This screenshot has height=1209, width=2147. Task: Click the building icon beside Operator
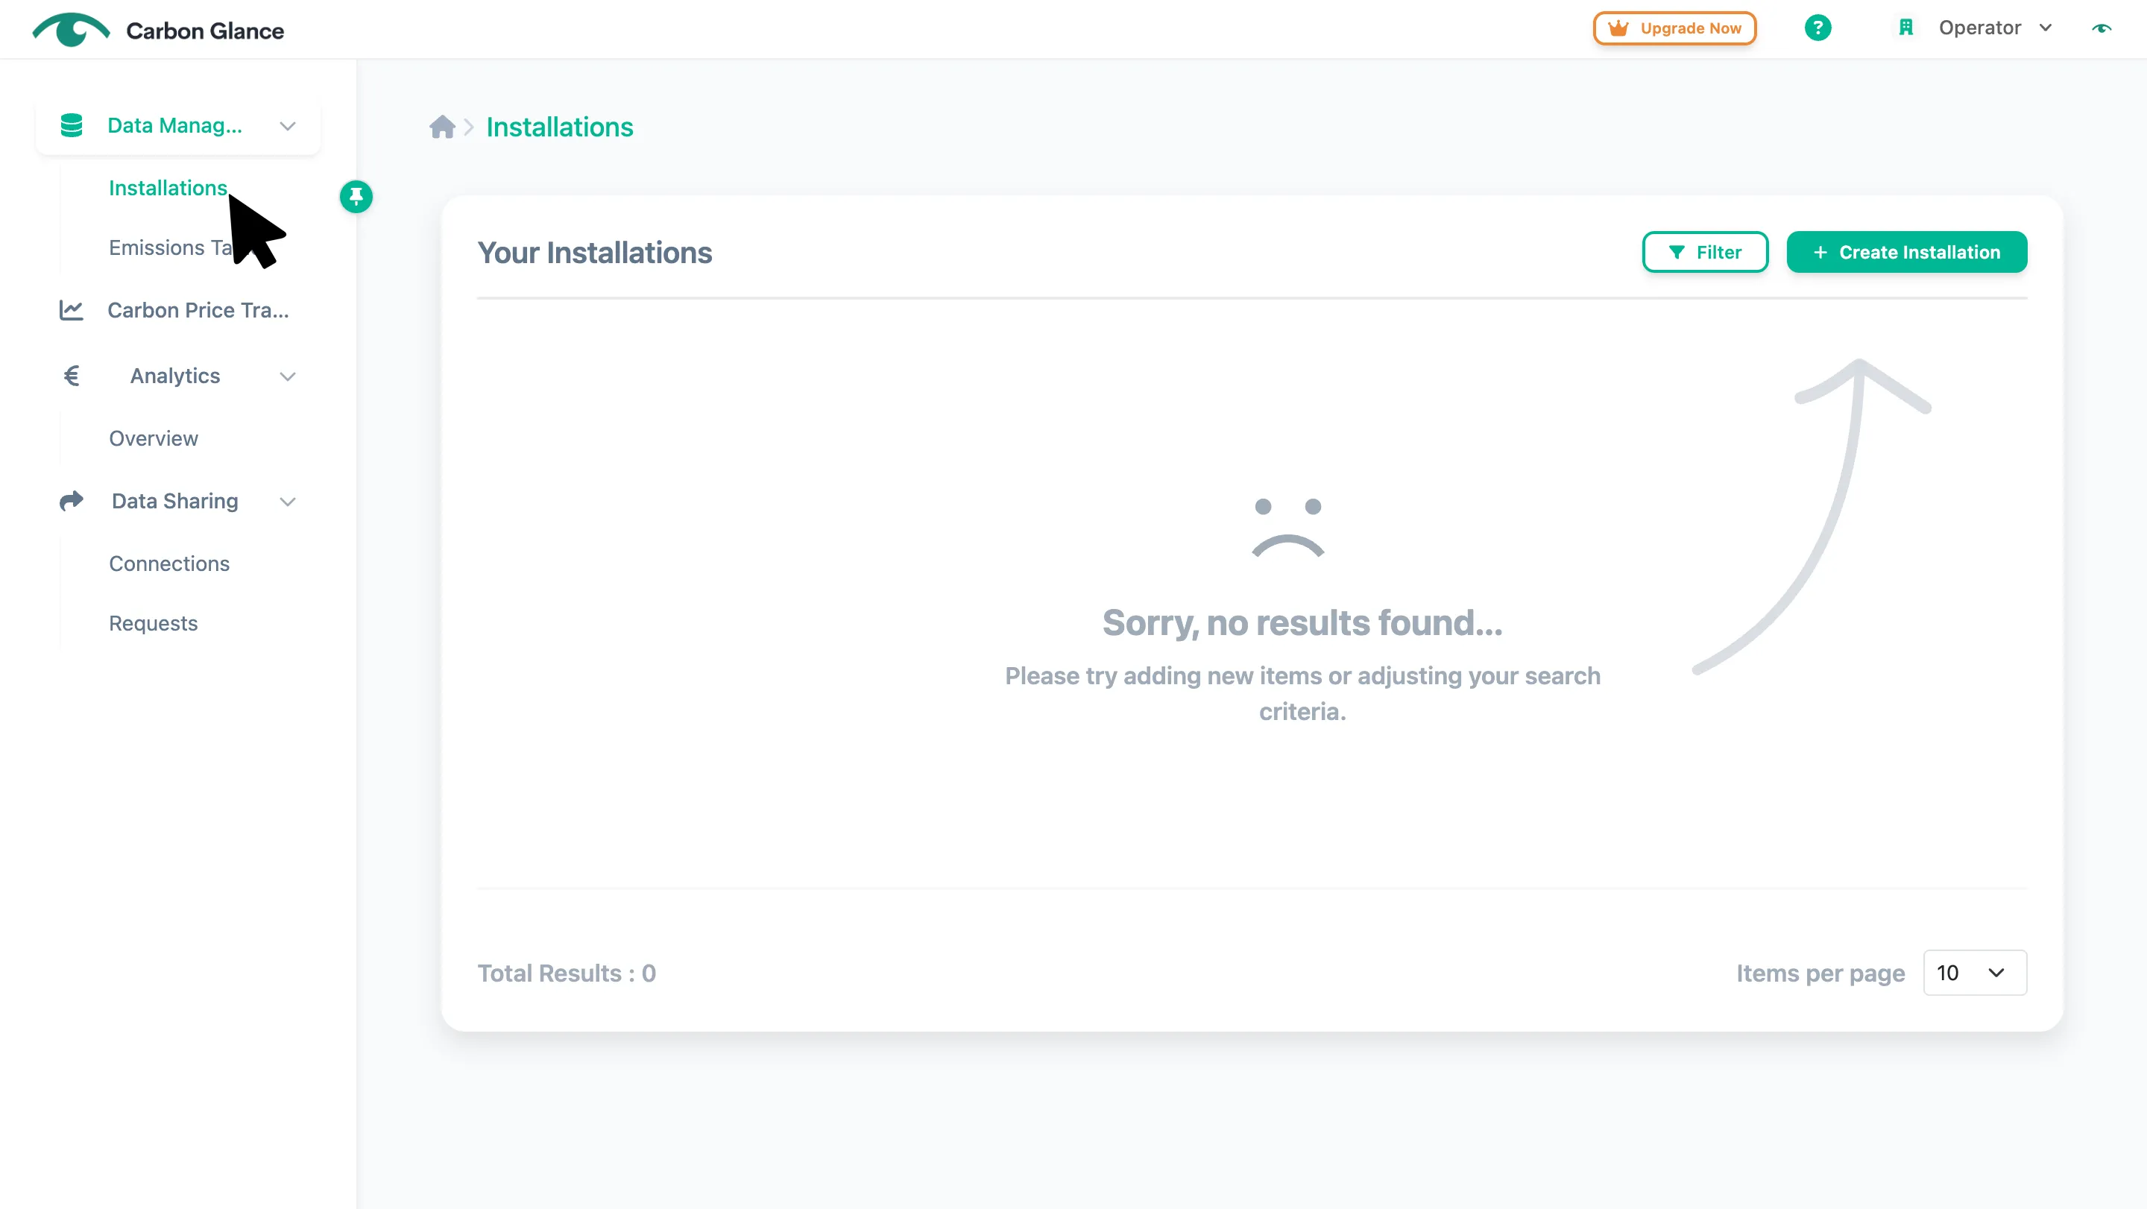click(1905, 28)
